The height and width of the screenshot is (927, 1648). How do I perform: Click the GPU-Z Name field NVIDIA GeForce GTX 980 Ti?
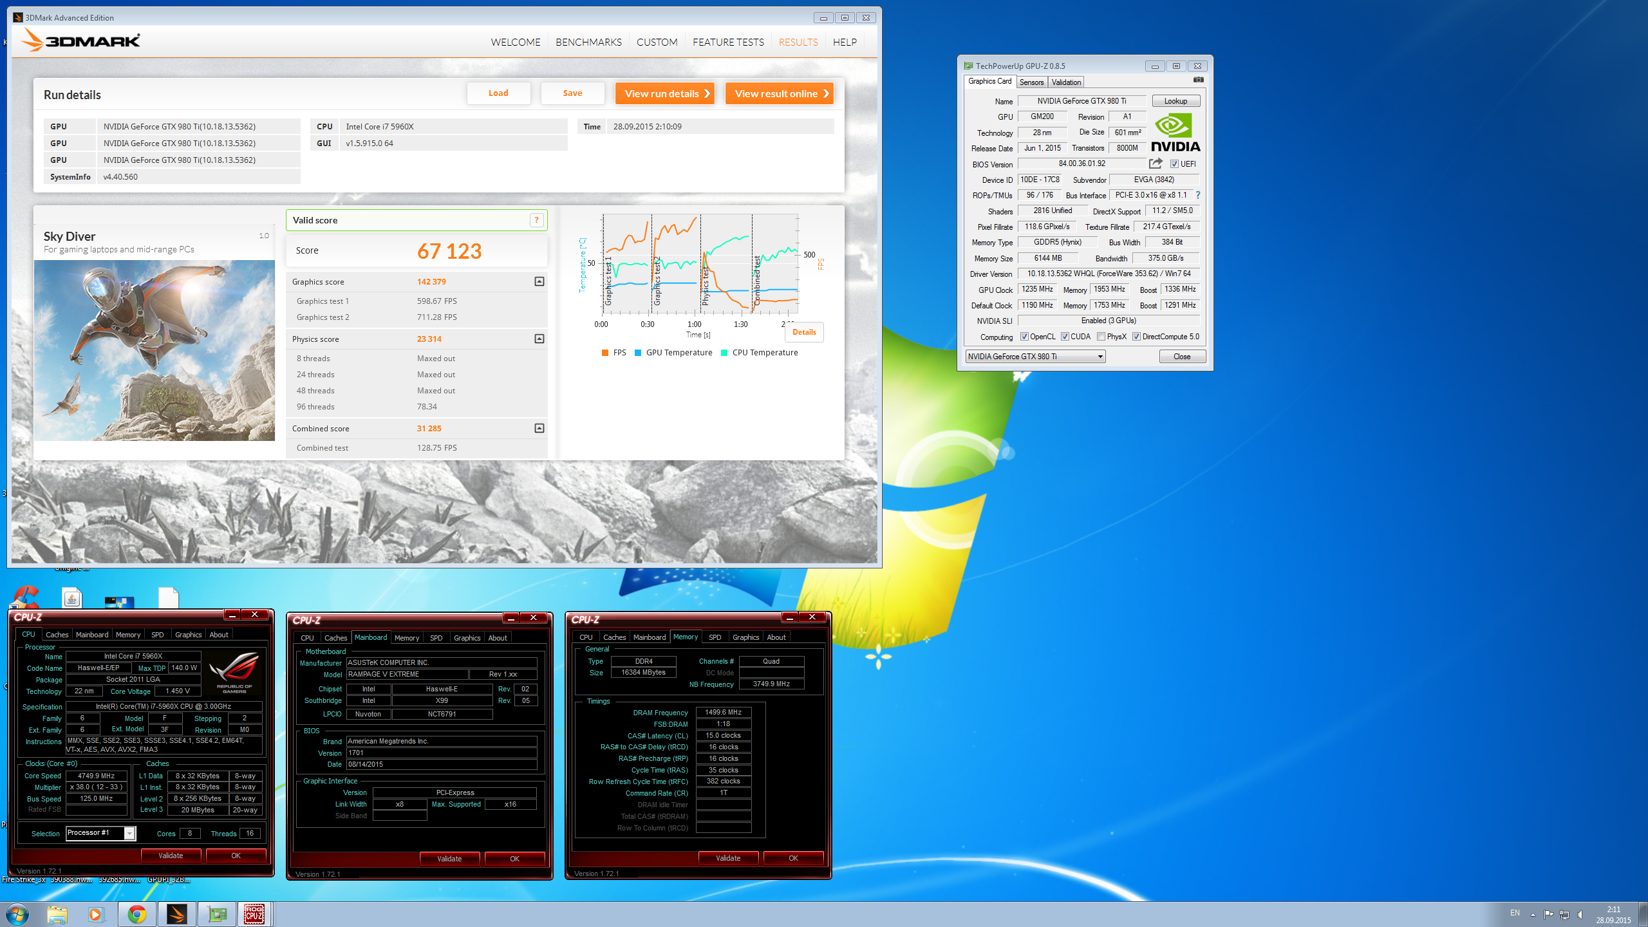tap(1081, 101)
